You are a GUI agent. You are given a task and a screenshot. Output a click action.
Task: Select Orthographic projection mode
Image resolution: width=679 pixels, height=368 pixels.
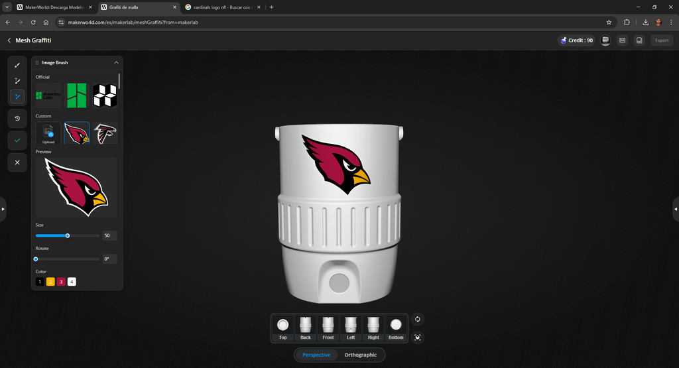[360, 355]
